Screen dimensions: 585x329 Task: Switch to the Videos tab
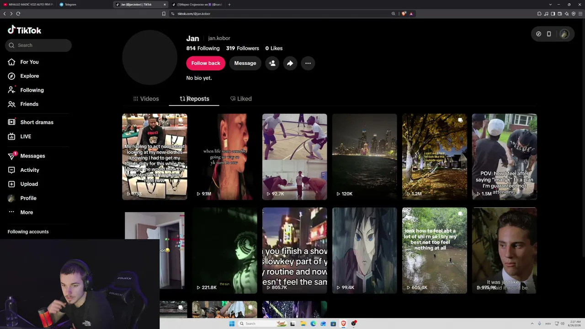[x=146, y=99]
